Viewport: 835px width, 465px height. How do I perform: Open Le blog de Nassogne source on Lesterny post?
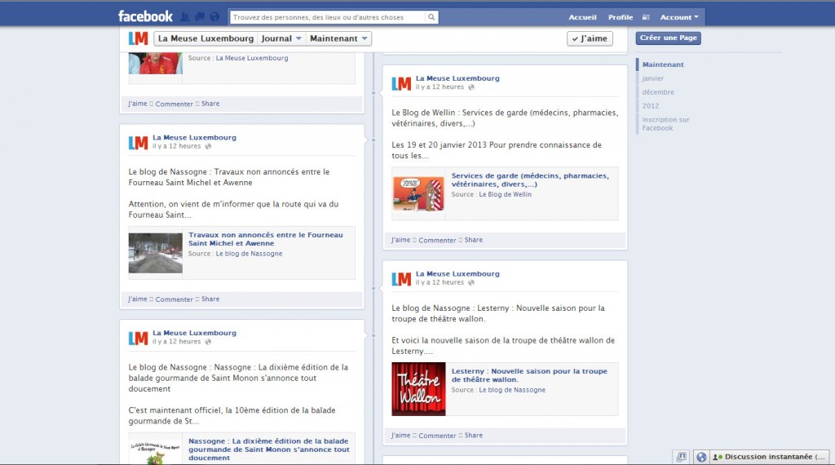[512, 390]
